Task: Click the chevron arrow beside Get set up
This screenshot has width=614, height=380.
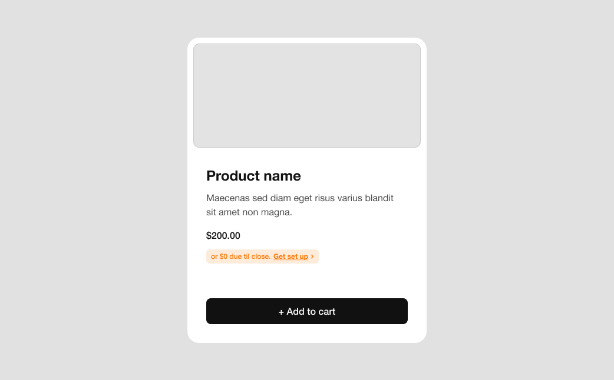Action: (x=312, y=256)
